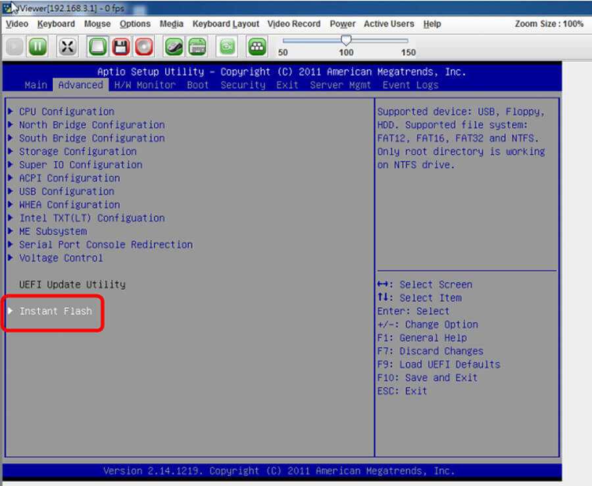Open Serial Port Console Redirection
Viewport: 592px width, 486px height.
point(105,244)
